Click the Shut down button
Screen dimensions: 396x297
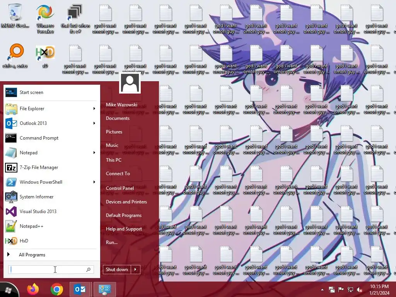(117, 270)
